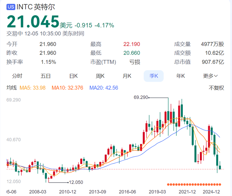Click the 成交量 value 4977万股
The width and height of the screenshot is (232, 196).
click(x=213, y=44)
